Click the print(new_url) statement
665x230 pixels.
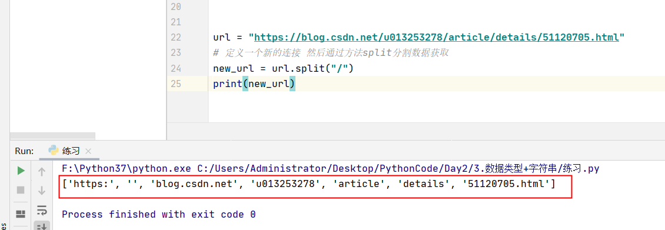pyautogui.click(x=254, y=84)
